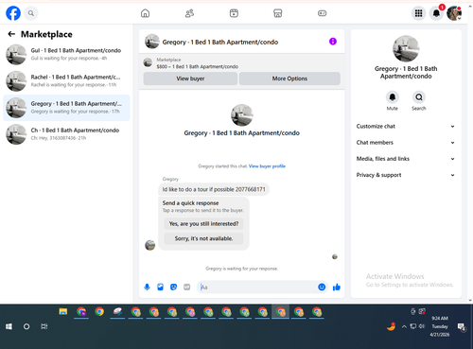Send a thumbs-up like
The image size is (473, 349).
[x=337, y=287]
